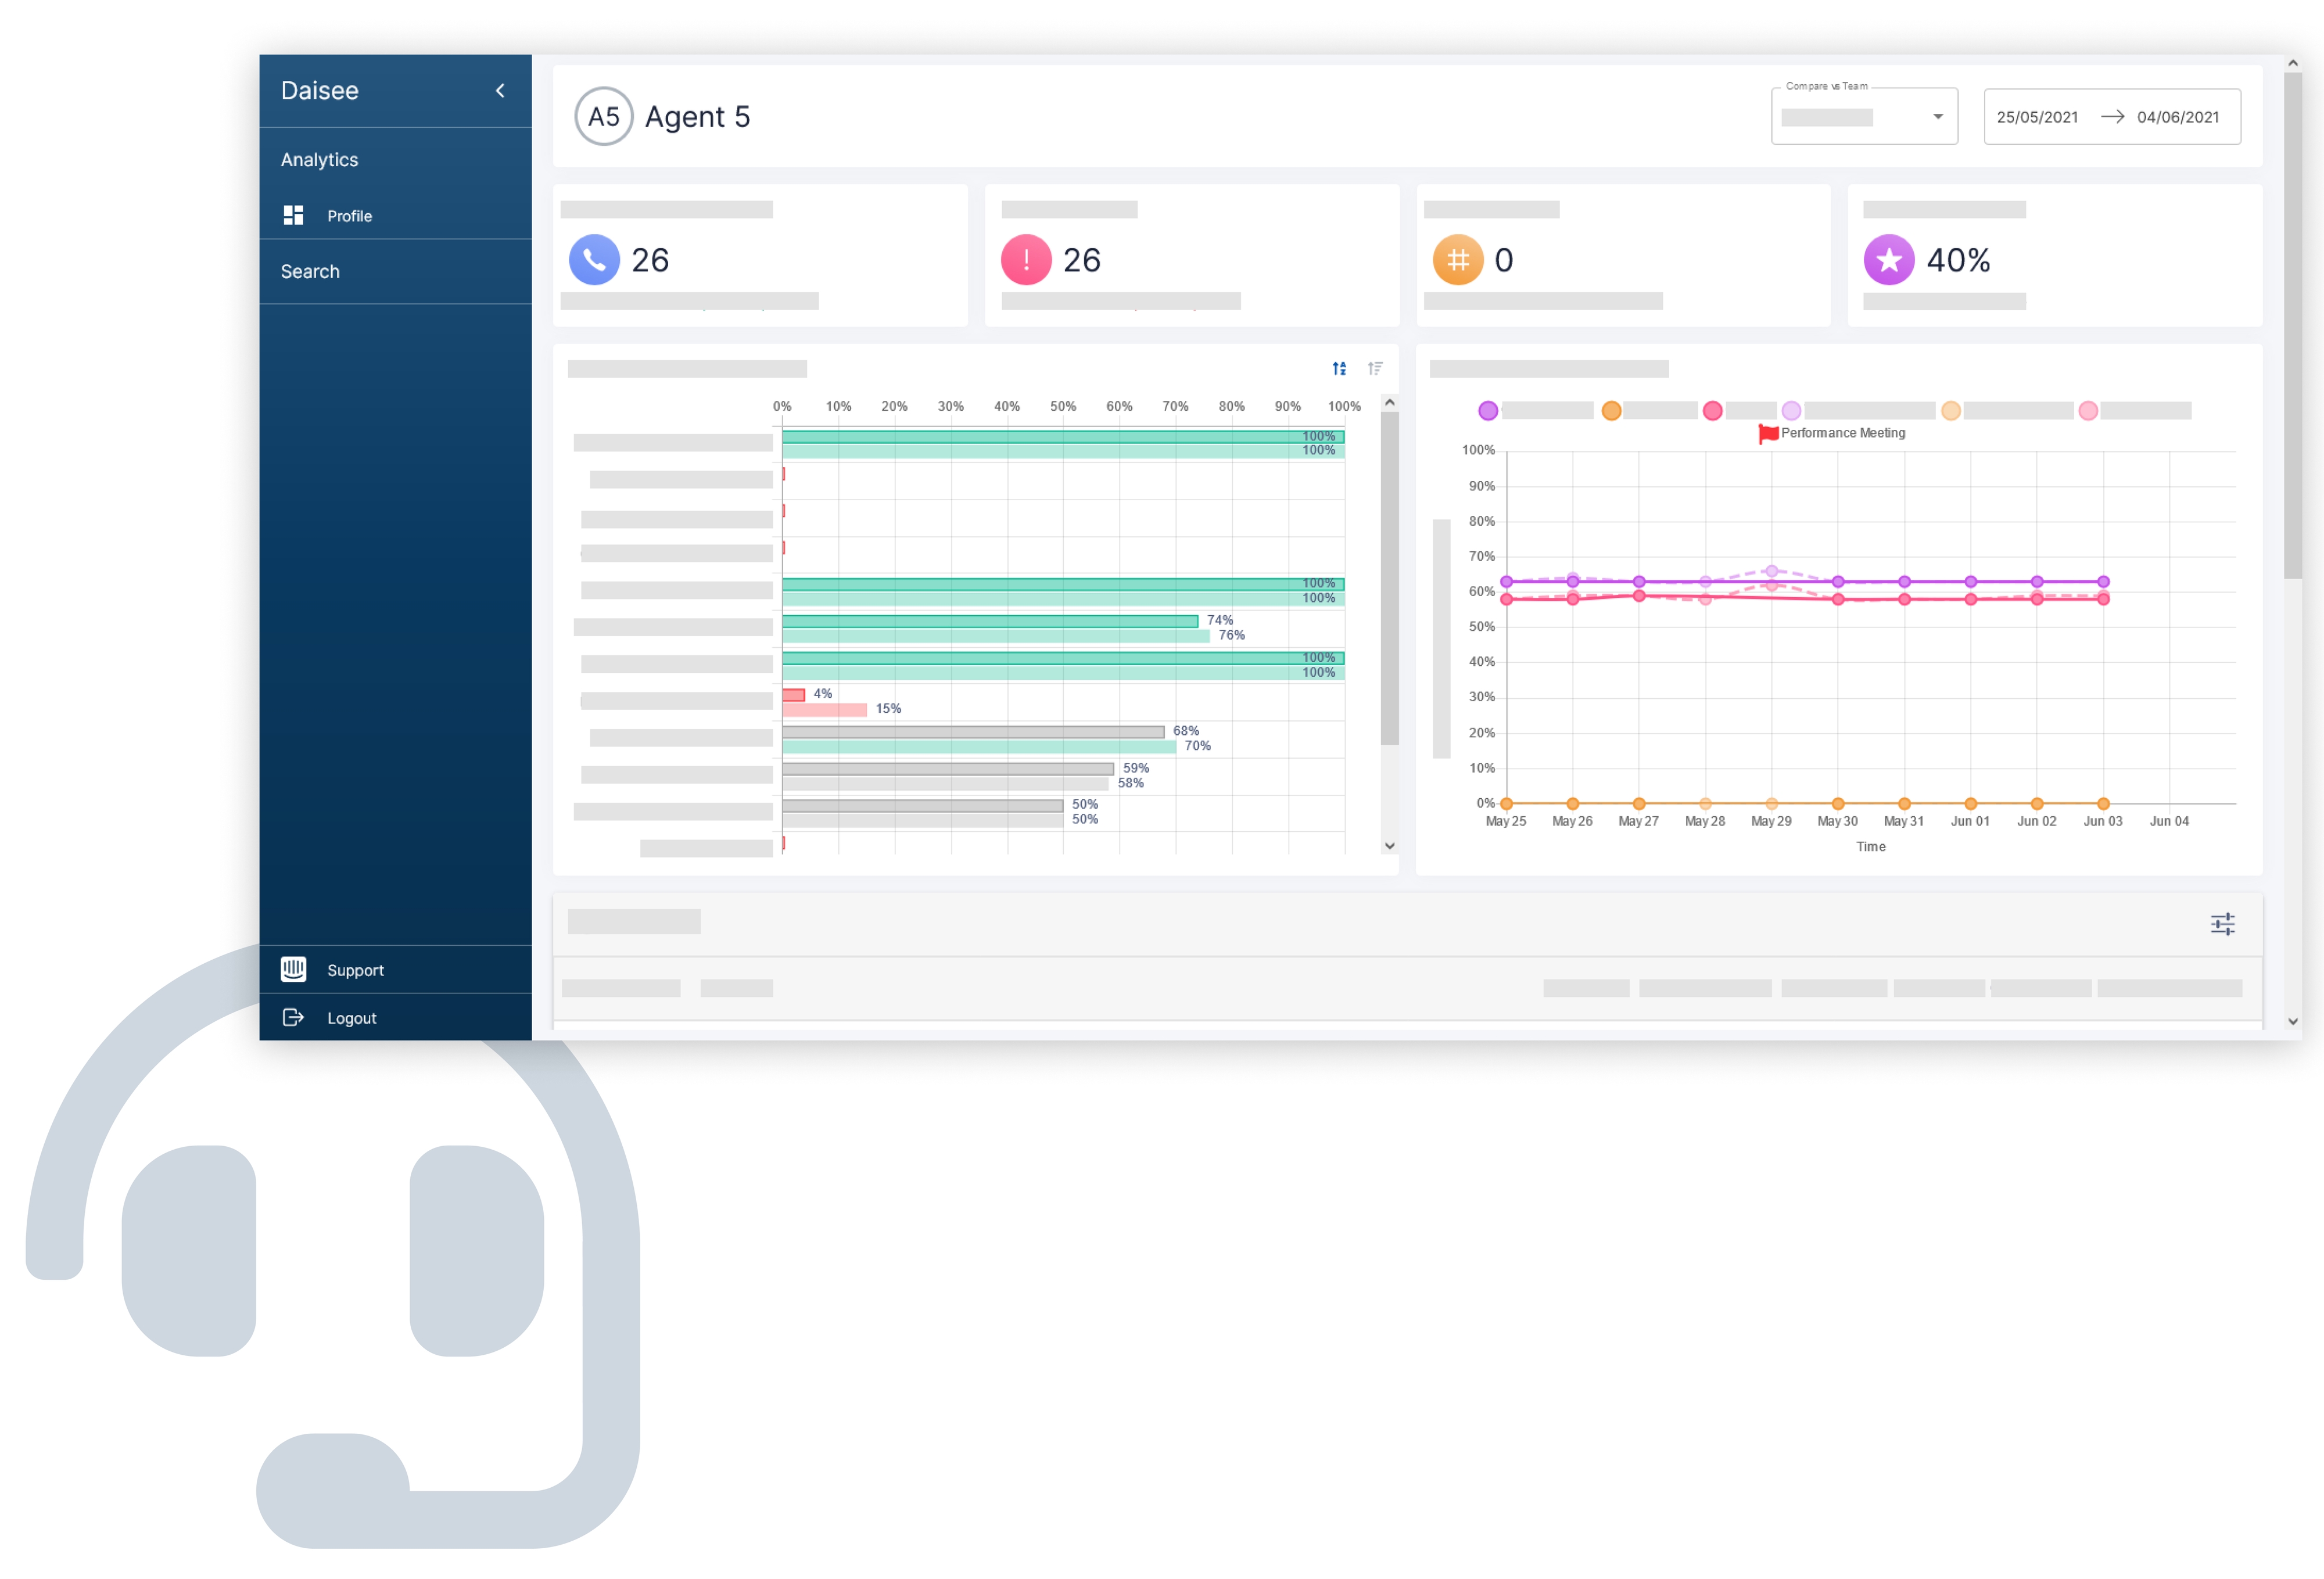Viewport: 2324px width, 1579px height.
Task: Open the date range picker
Action: pos(2112,116)
